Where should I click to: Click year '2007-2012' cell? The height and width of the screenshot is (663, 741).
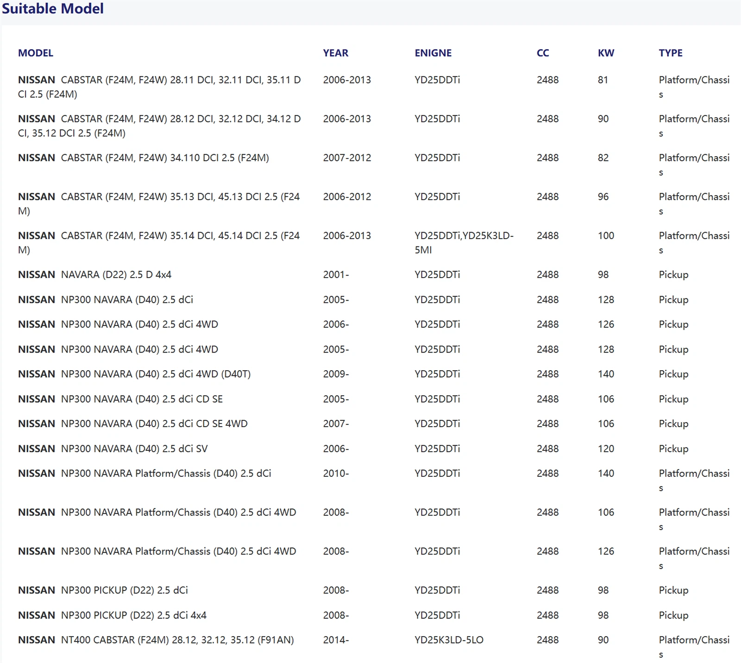pos(347,158)
